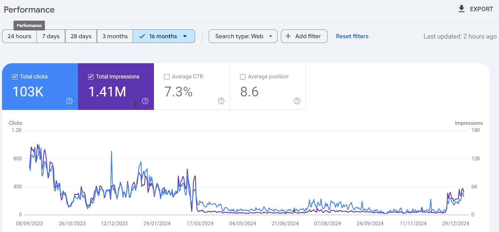499x232 pixels.
Task: Click the plus icon in Add filter
Action: [288, 36]
